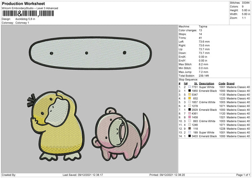The image size is (252, 178).
Task: Click the Right value '73.6 mm'
Action: tap(204, 45)
